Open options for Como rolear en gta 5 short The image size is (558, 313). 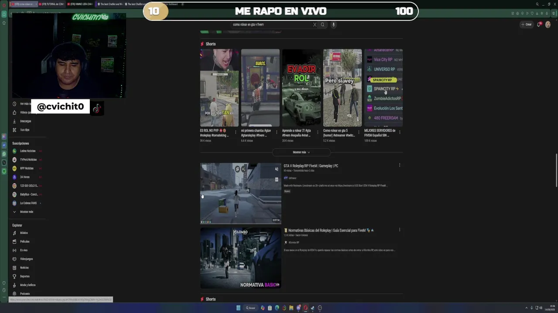click(x=359, y=132)
